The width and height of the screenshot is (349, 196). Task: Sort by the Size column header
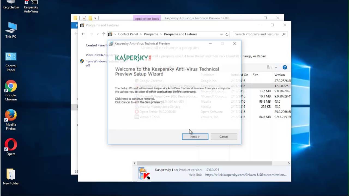tap(255, 75)
